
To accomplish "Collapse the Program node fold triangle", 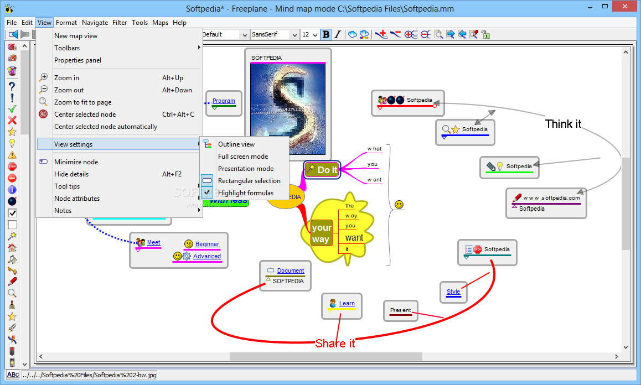I will [x=215, y=109].
